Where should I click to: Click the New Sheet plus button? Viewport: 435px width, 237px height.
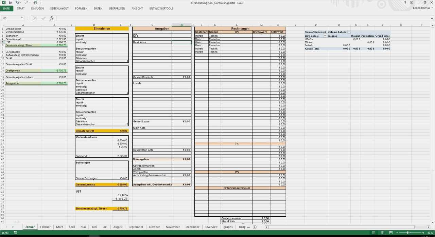click(x=255, y=227)
